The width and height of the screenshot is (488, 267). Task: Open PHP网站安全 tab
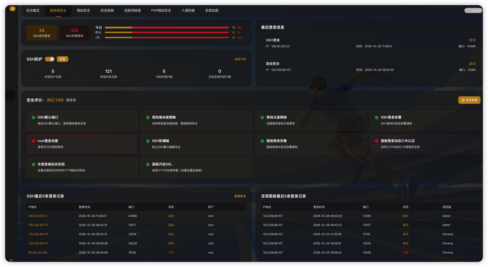tap(161, 11)
